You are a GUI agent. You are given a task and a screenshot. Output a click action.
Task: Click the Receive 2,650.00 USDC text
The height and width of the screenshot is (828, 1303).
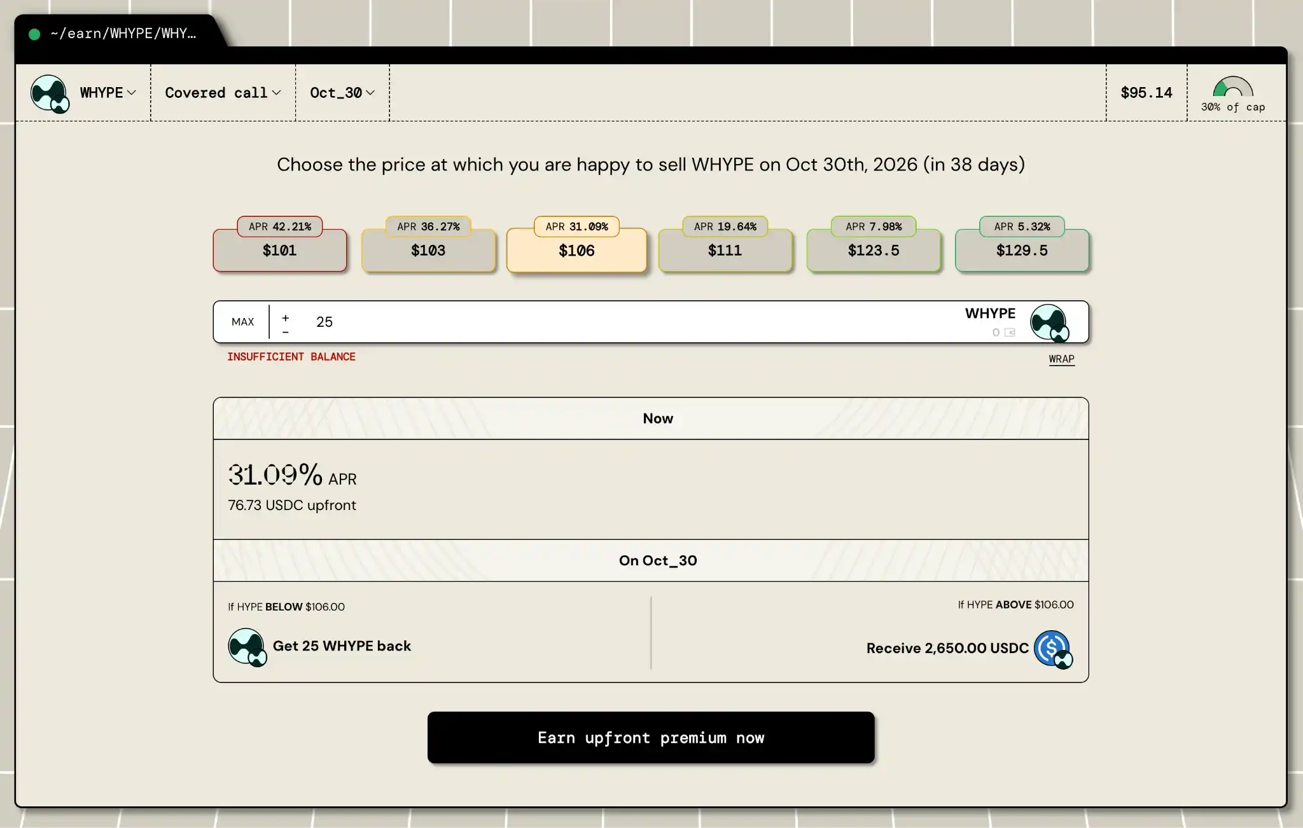(947, 648)
